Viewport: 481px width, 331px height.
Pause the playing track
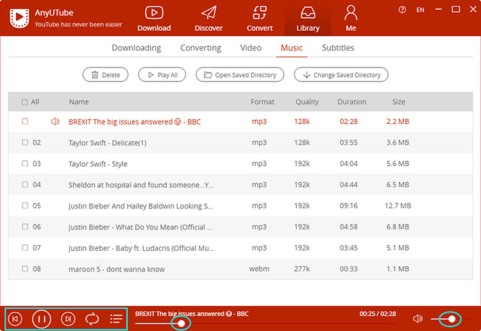coord(42,319)
